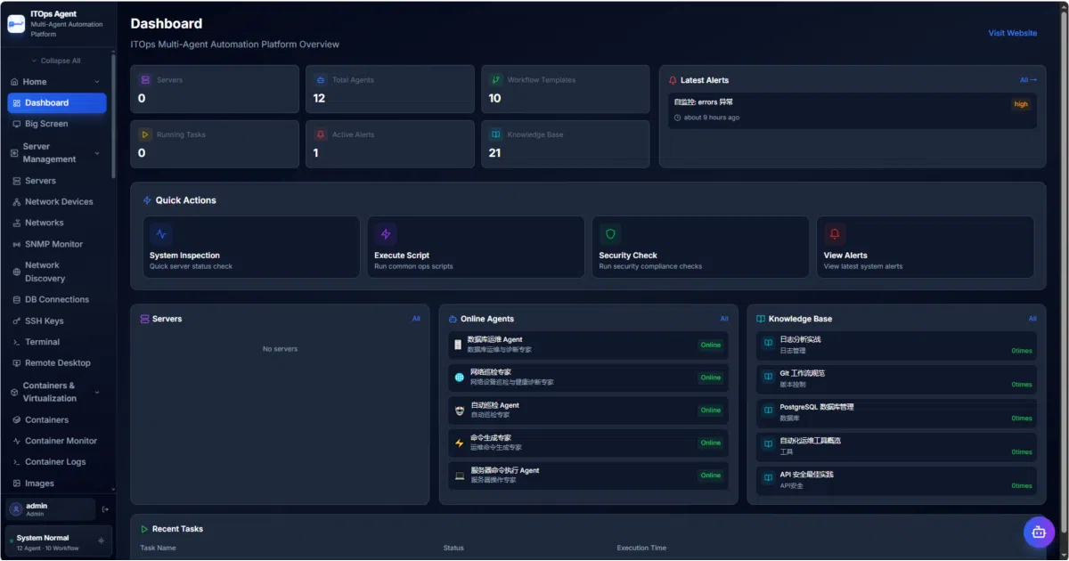Viewport: 1069px width, 561px height.
Task: Click the logout icon beside admin
Action: click(x=105, y=509)
